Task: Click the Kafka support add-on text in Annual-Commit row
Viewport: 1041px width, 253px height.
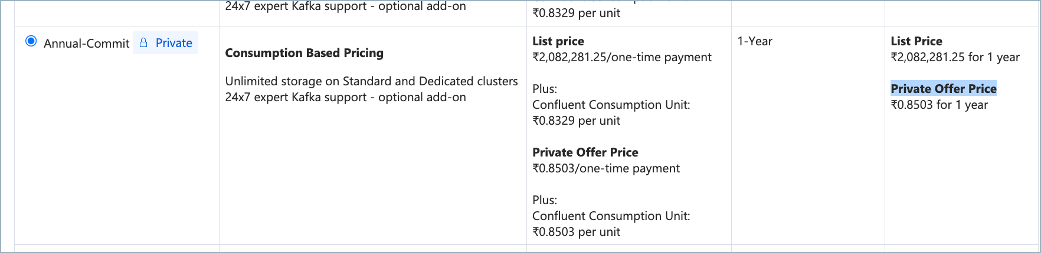Action: [345, 97]
